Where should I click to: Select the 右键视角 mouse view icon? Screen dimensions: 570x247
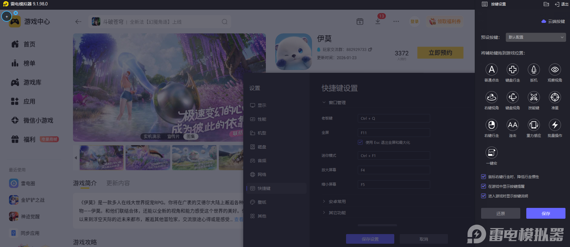point(492,97)
